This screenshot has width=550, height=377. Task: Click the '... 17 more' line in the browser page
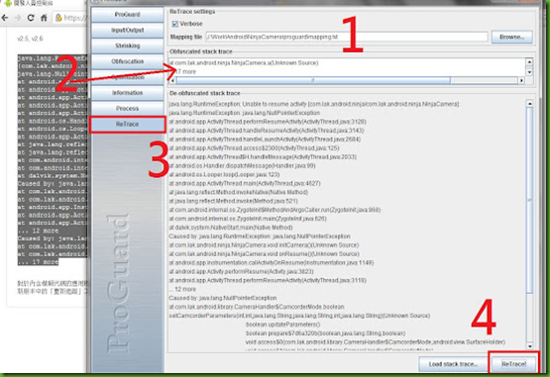pyautogui.click(x=39, y=262)
